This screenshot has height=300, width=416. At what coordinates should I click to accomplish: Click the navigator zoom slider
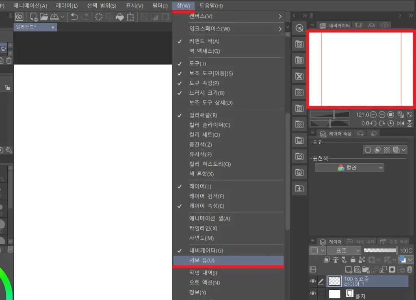click(x=329, y=115)
